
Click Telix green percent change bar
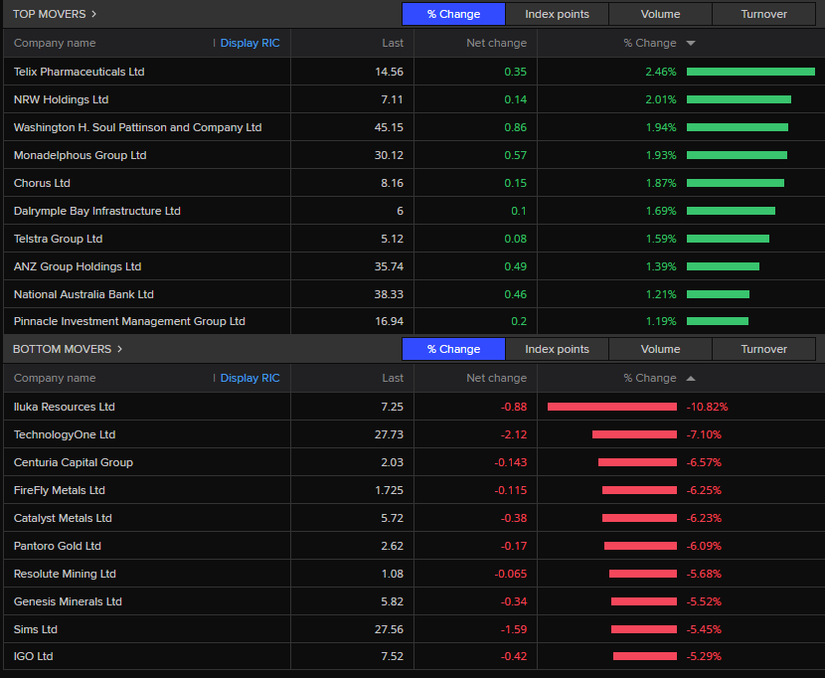click(750, 72)
